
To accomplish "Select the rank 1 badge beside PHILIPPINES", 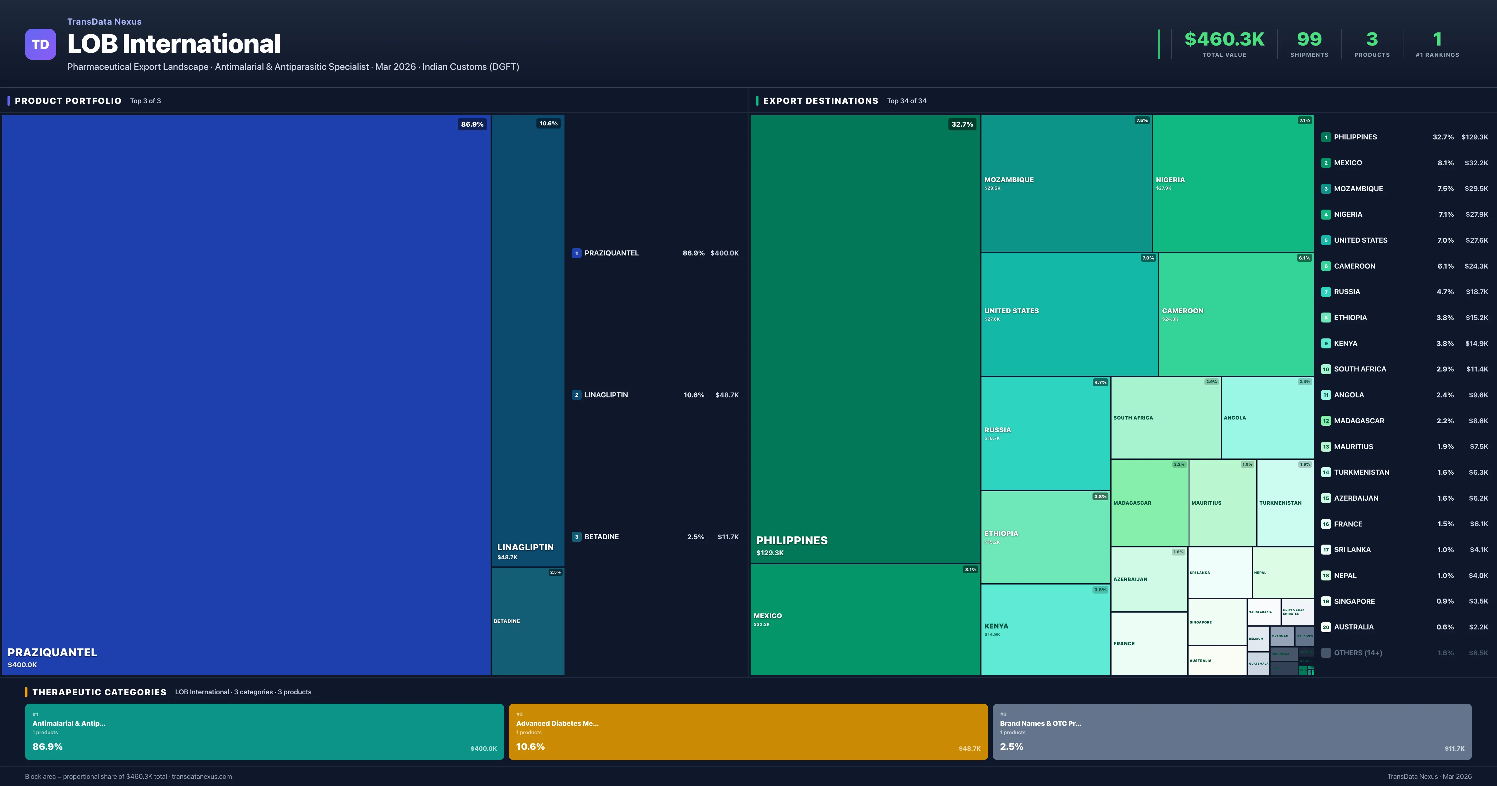I will (x=1327, y=137).
